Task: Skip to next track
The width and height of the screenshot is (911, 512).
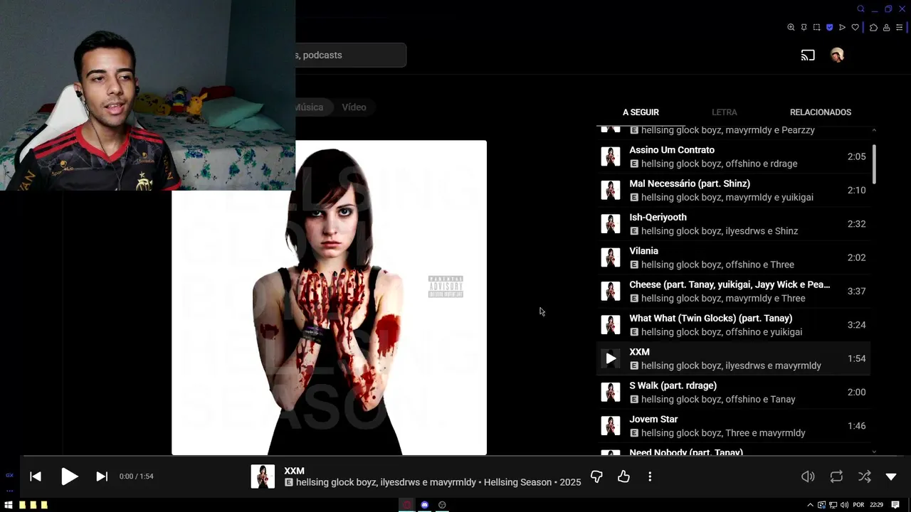Action: tap(102, 476)
